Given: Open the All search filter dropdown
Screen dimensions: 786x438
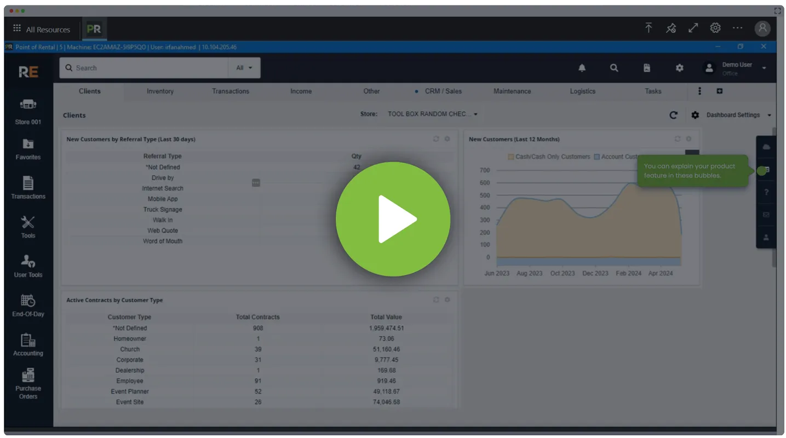Looking at the screenshot, I should click(x=244, y=68).
